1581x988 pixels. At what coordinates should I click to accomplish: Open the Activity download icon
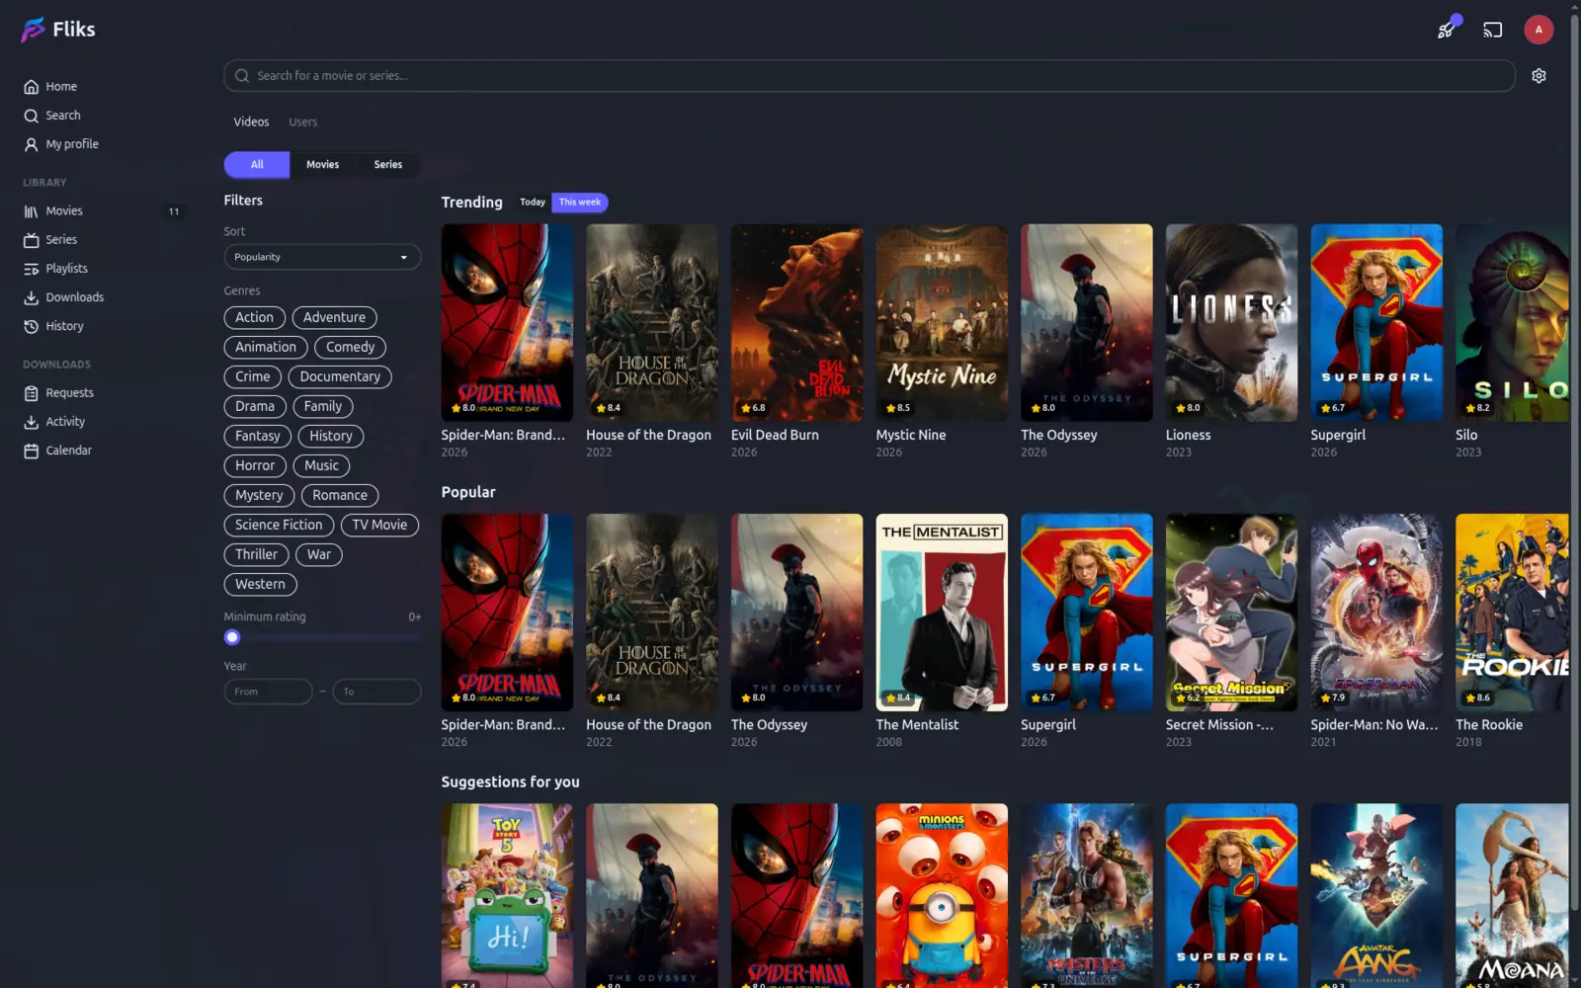[x=32, y=422]
